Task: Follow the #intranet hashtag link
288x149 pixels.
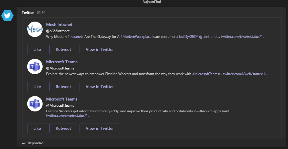Action: point(210,37)
